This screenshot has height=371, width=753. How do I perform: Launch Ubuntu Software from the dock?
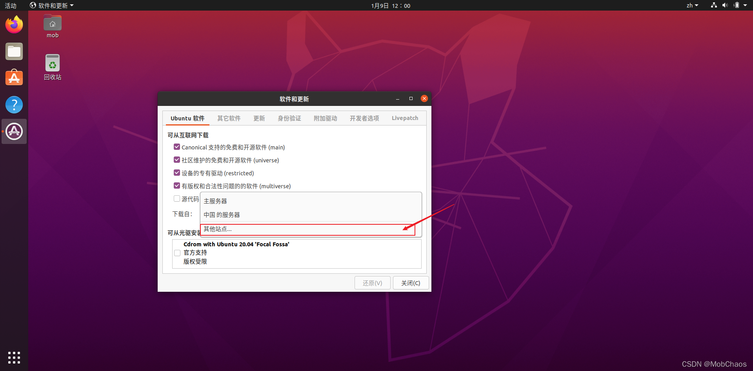(14, 78)
